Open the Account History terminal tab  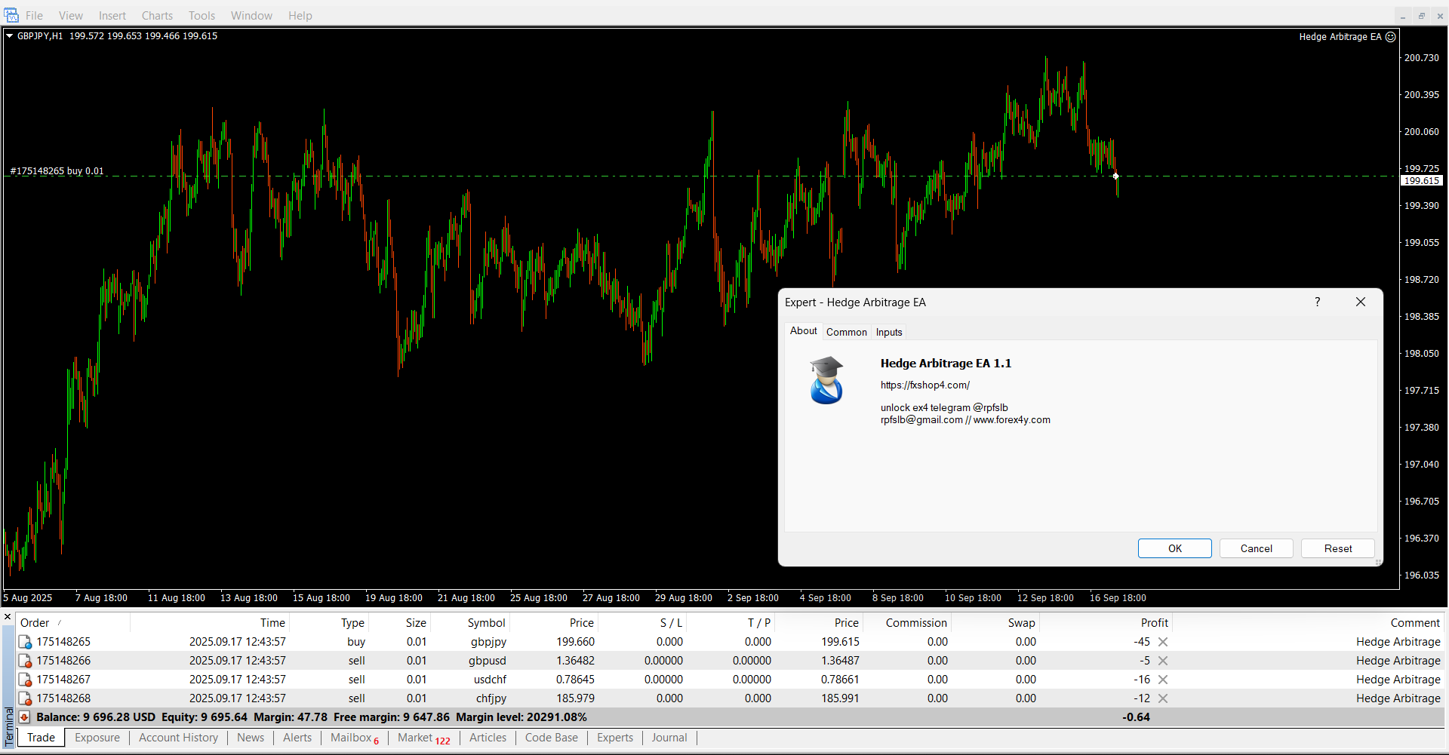[x=178, y=738]
